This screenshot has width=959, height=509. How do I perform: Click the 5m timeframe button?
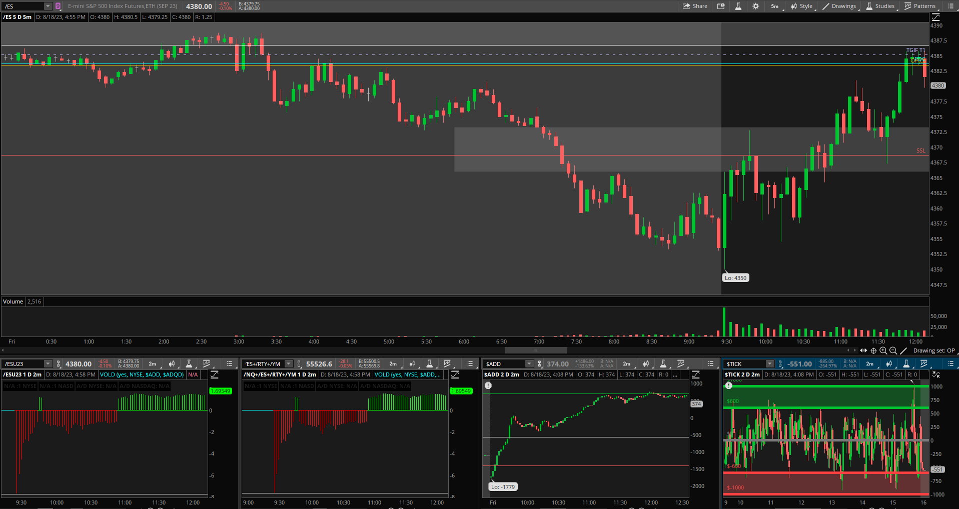tap(774, 6)
